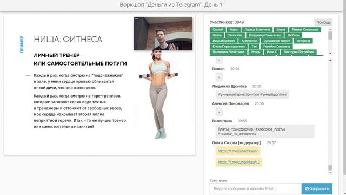Click the slide subtitle ЛИЧНЫЙ ТРЕНЕР
This screenshot has height=195, width=346.
(57, 55)
